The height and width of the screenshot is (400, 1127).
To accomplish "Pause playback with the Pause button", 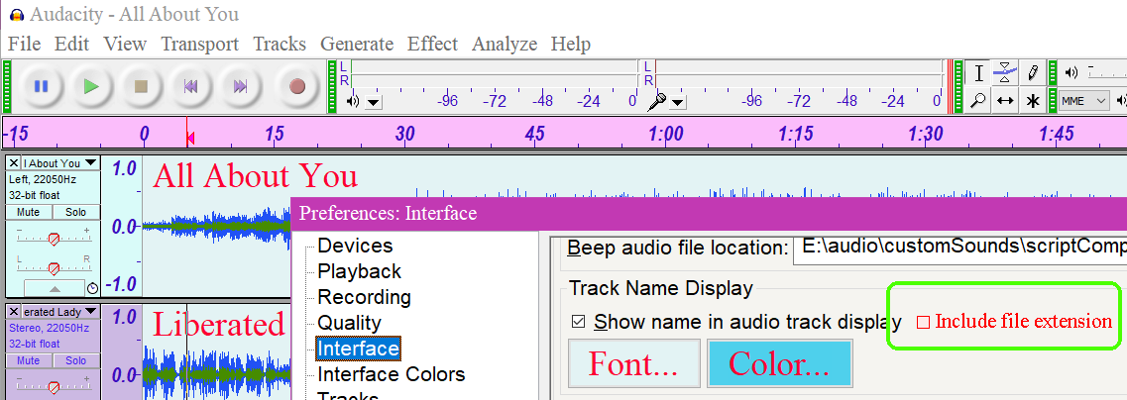I will (41, 87).
